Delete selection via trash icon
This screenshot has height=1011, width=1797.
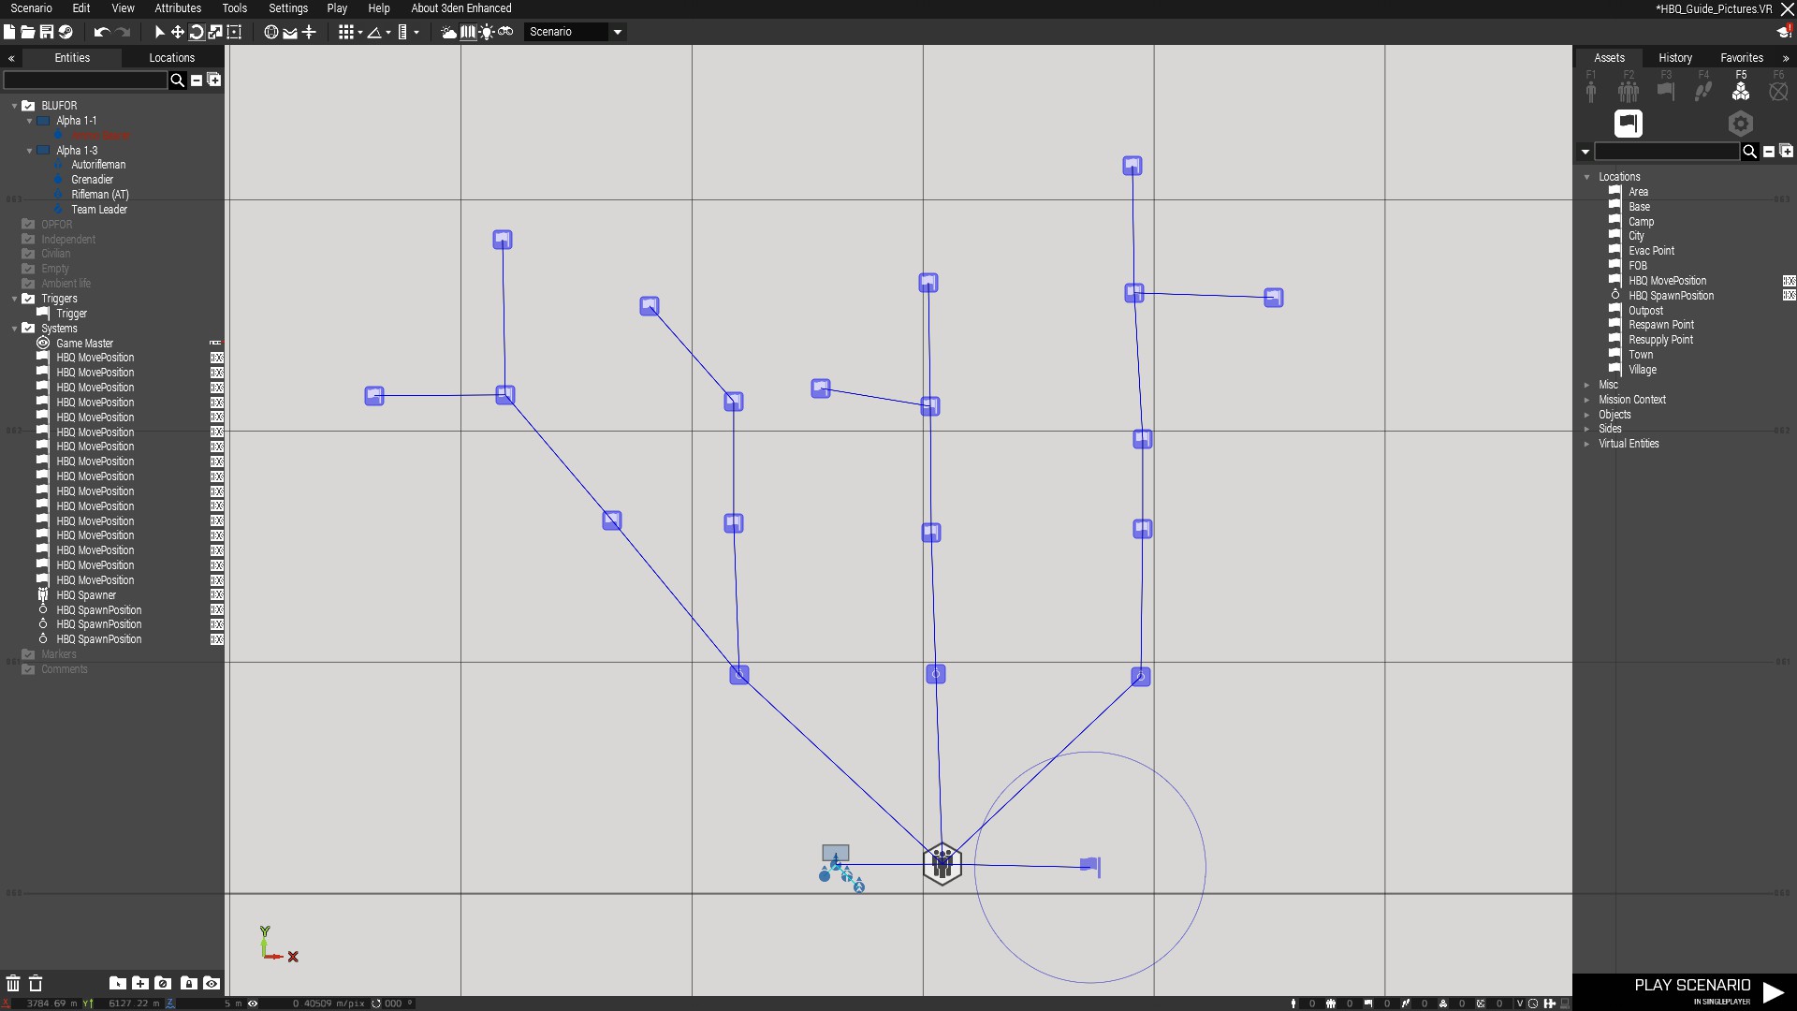[x=13, y=983]
